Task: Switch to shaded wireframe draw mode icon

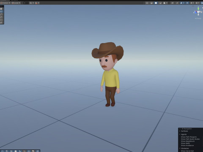Action: [x=151, y=3]
